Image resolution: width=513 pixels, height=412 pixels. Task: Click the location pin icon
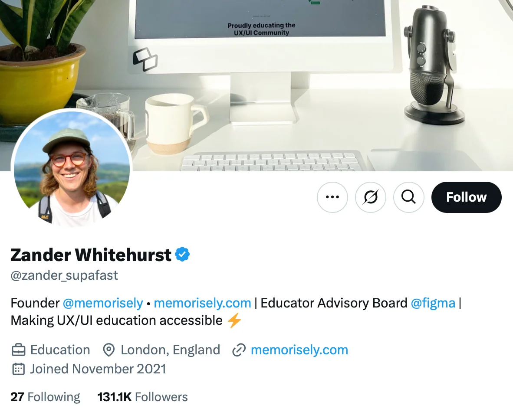(x=109, y=350)
